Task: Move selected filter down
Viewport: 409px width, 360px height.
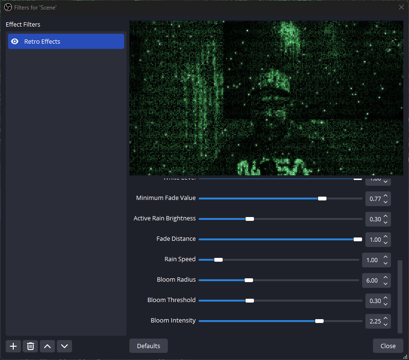Action: pyautogui.click(x=64, y=346)
